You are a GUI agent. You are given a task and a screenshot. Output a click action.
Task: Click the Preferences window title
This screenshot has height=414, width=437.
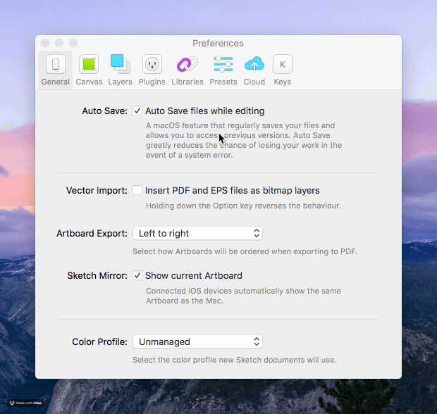click(x=218, y=43)
